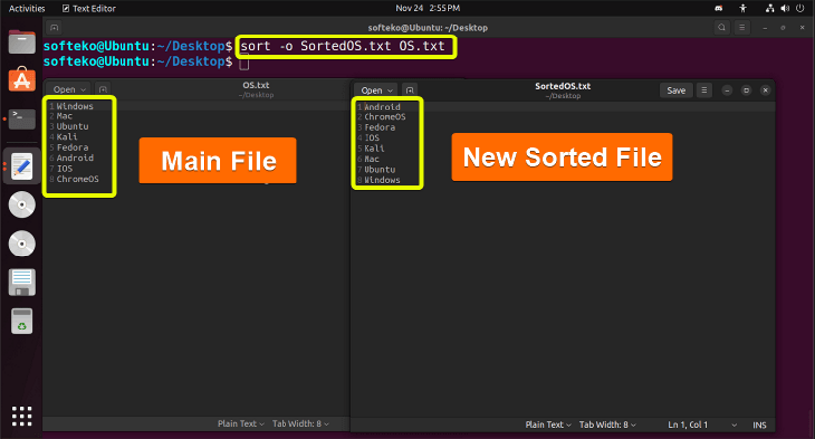Click the Android line in SortedOS.txt
815x439 pixels.
tap(382, 107)
